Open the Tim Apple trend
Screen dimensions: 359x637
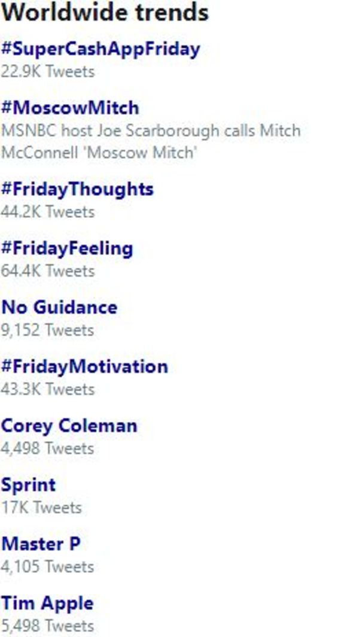coord(47,605)
